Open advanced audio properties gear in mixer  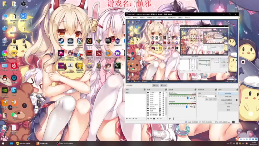point(170,119)
